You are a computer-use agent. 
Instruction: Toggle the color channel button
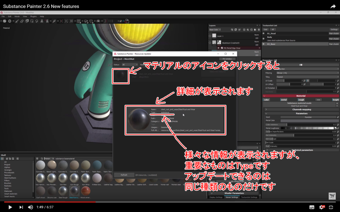coord(266,100)
